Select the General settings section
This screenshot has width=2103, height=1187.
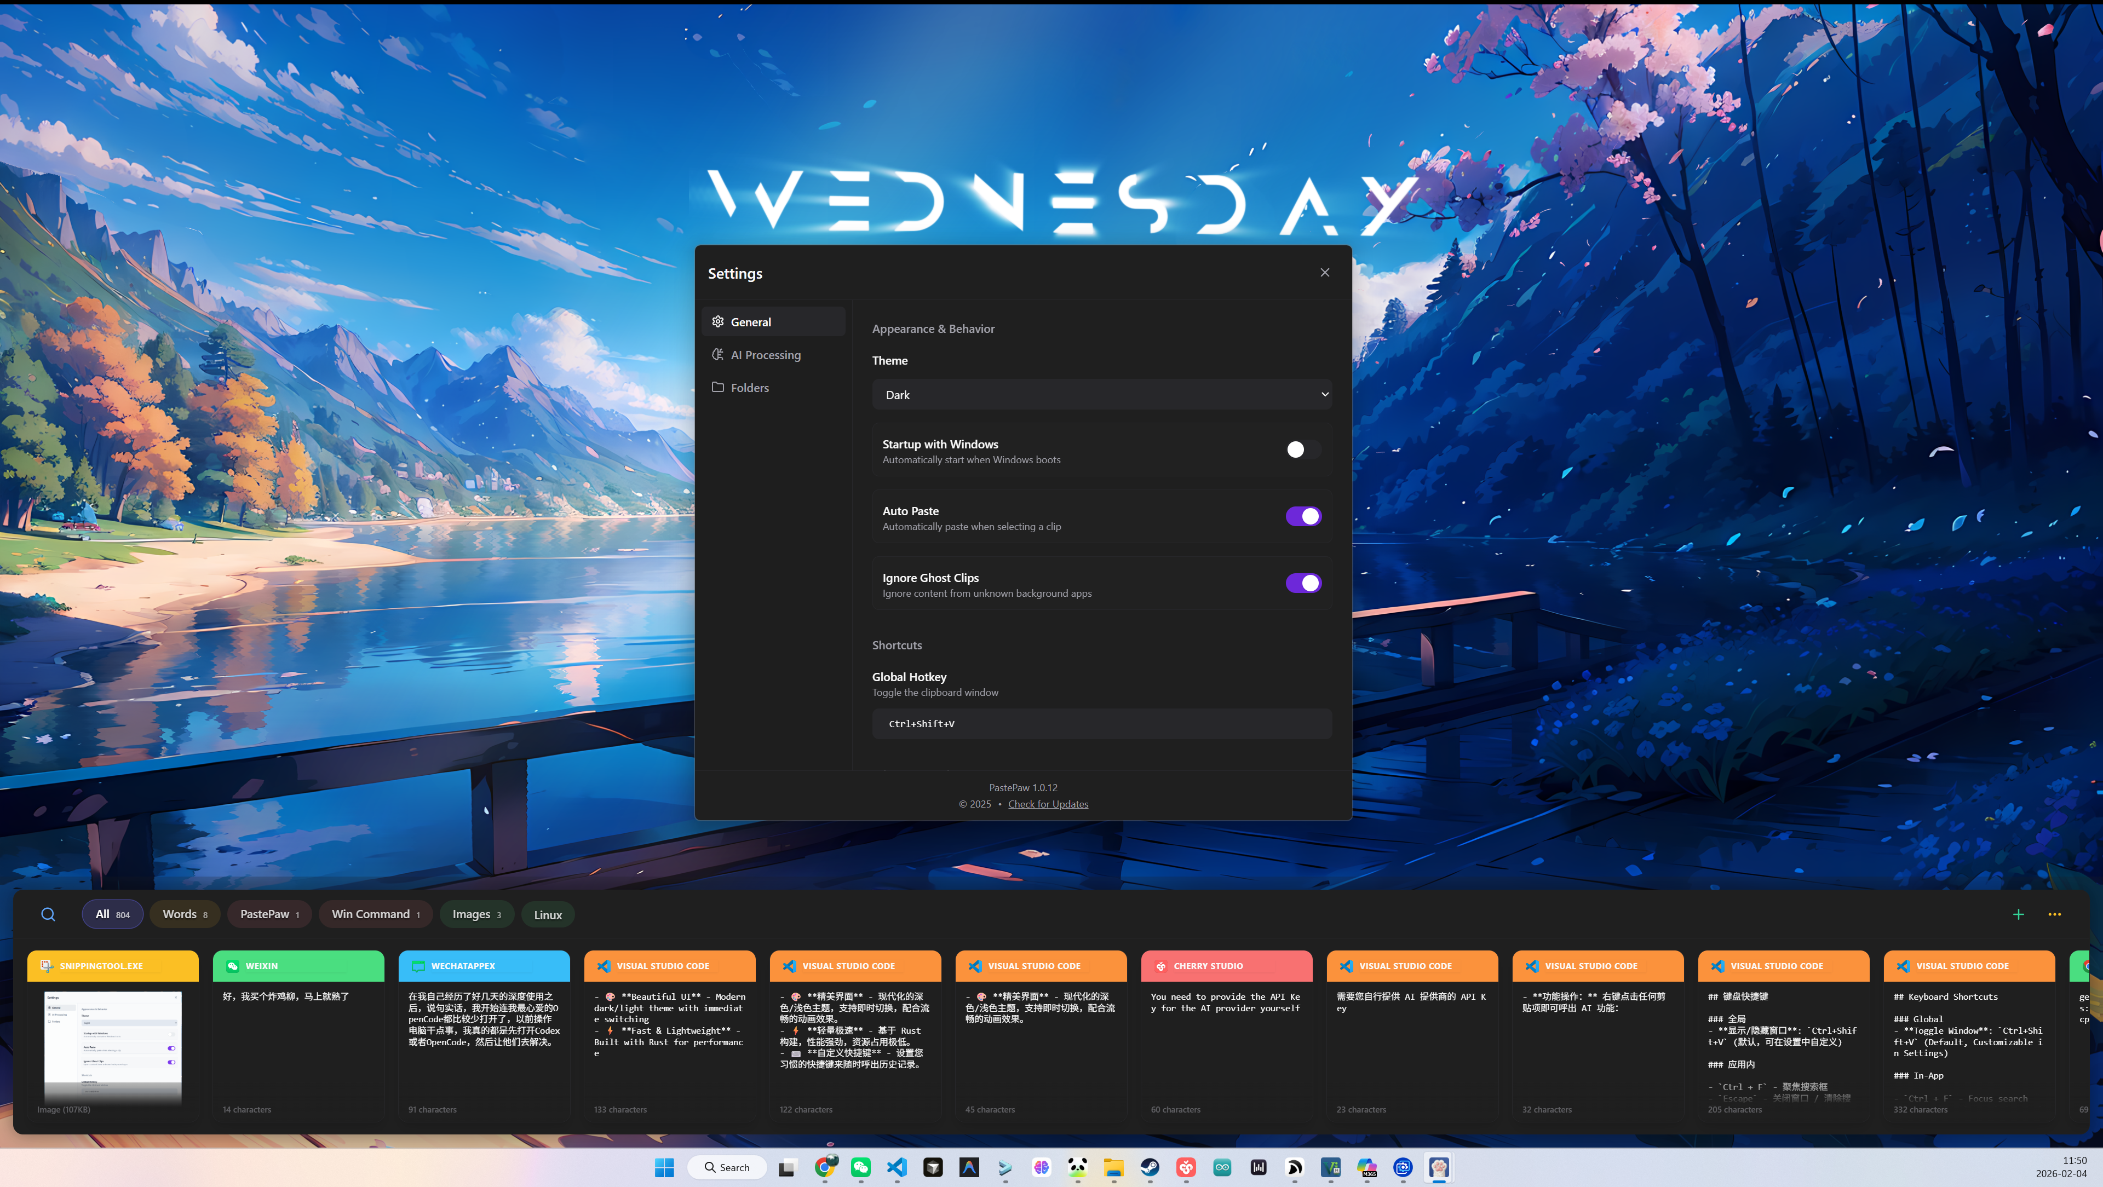click(x=750, y=321)
